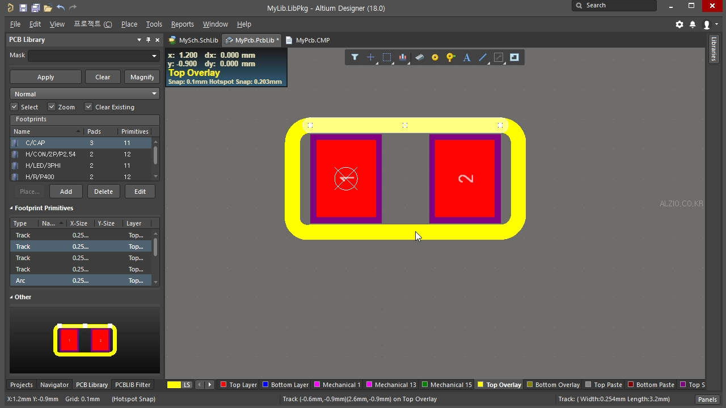Open the notifications bell icon
Image resolution: width=726 pixels, height=408 pixels.
pyautogui.click(x=693, y=24)
